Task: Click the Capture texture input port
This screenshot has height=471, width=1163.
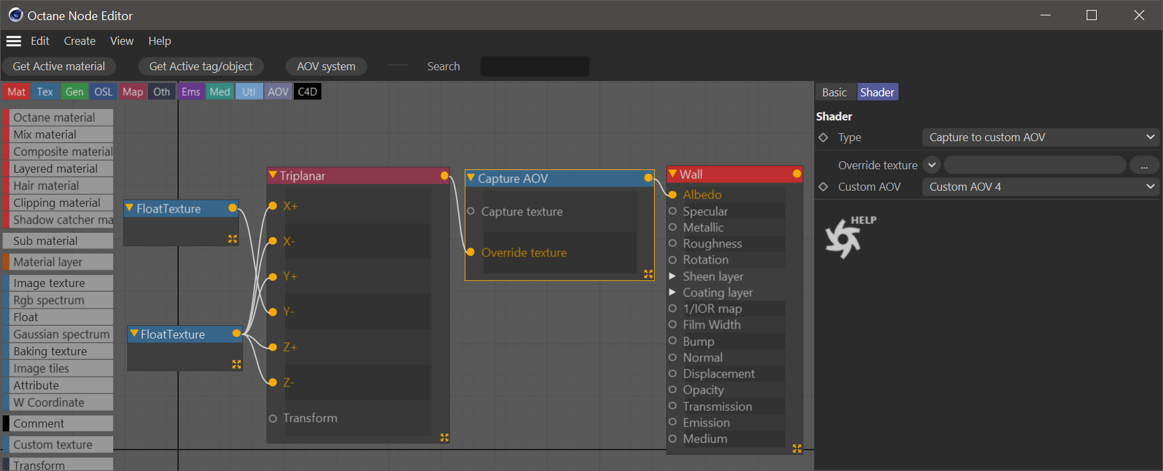Action: point(471,211)
